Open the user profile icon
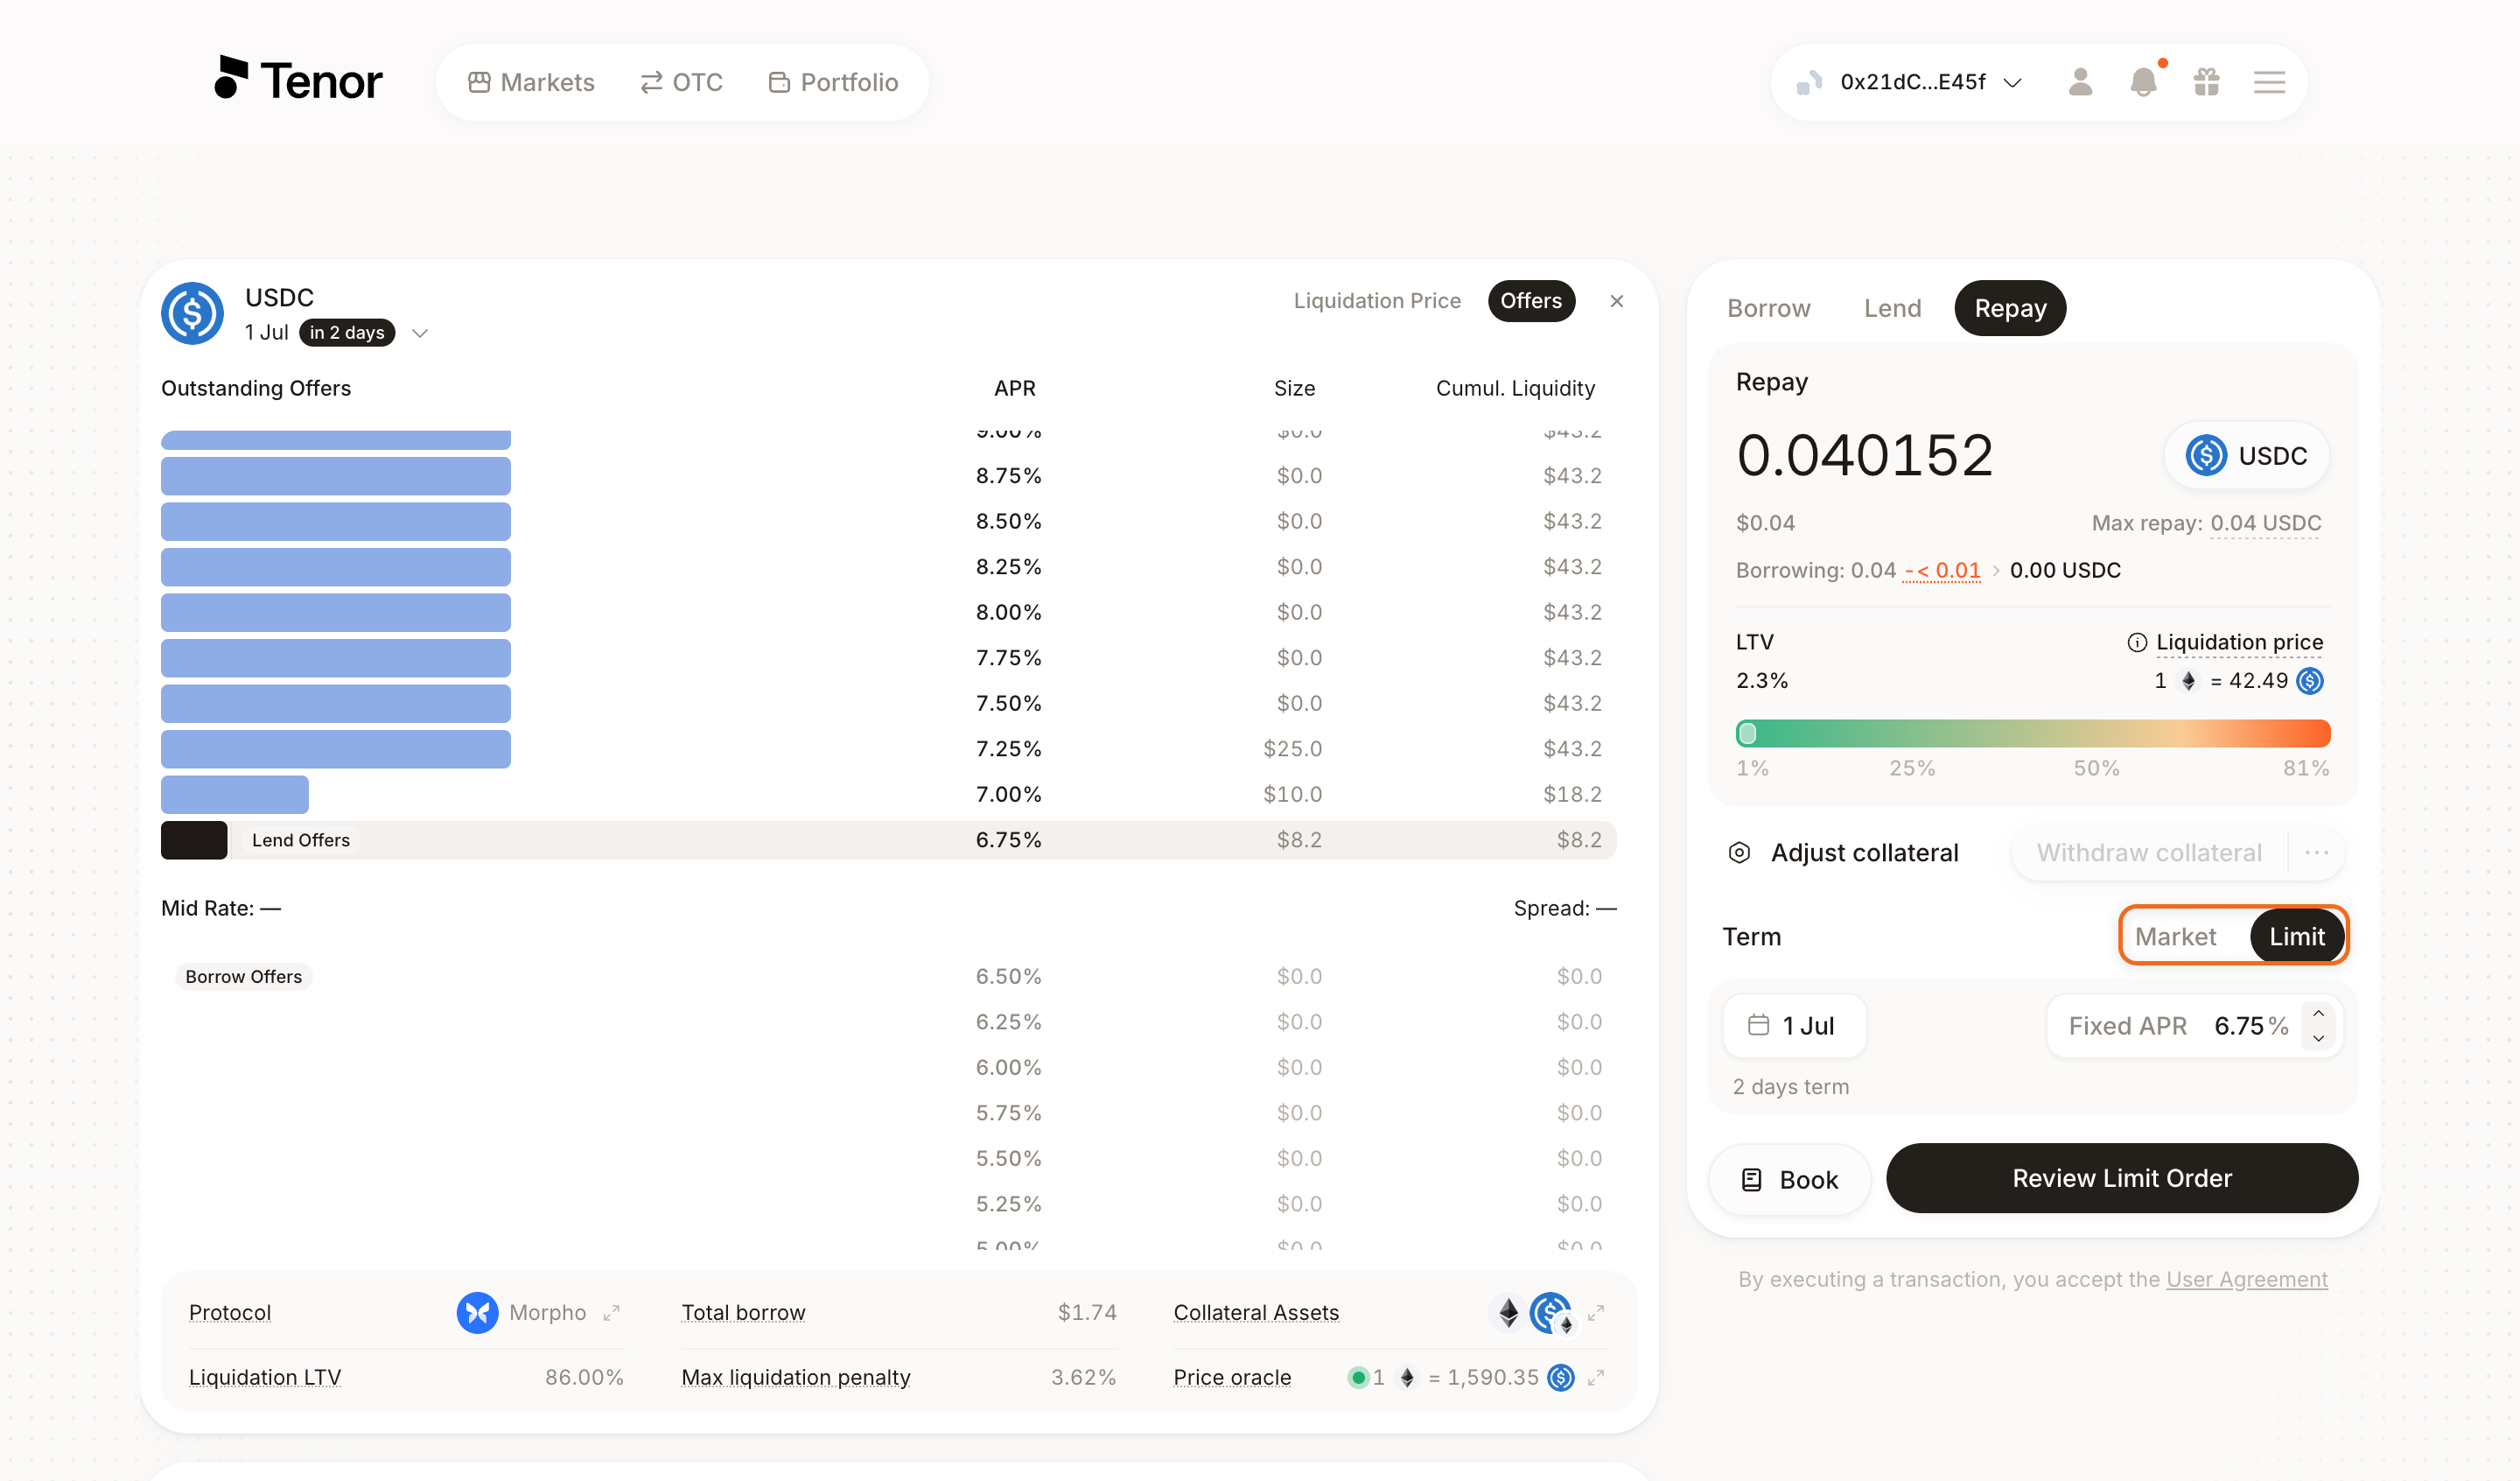The width and height of the screenshot is (2520, 1481). (2080, 82)
